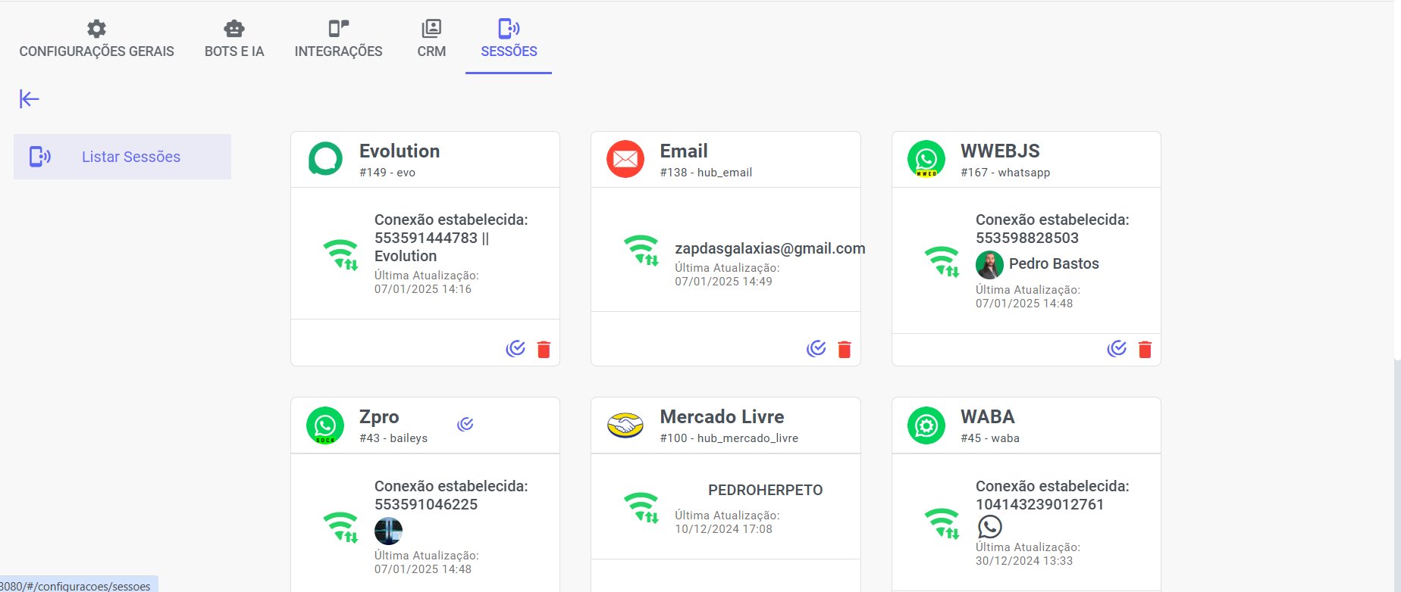The height and width of the screenshot is (592, 1401).
Task: Click the '#149 - evo' identifier
Action: tap(387, 173)
